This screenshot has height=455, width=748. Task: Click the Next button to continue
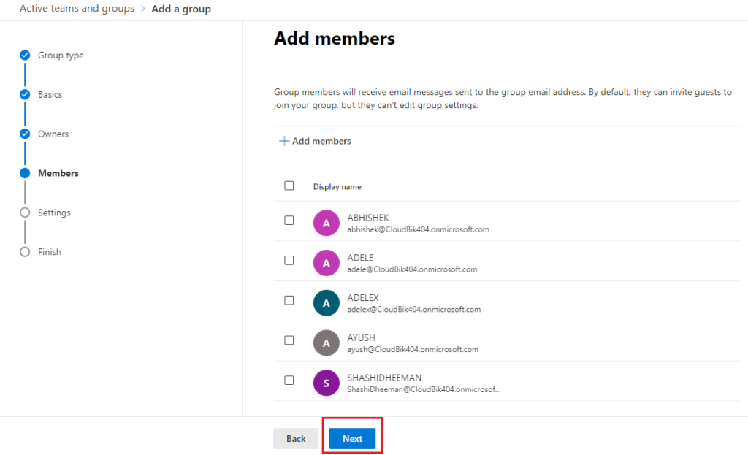[x=352, y=438]
